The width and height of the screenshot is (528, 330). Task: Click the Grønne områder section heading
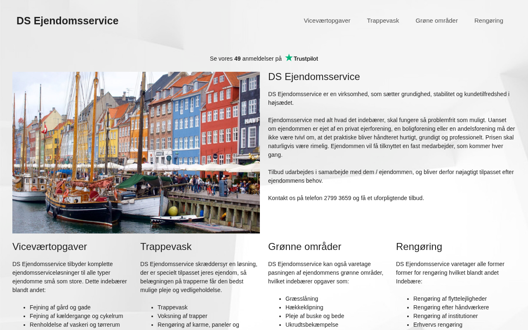[x=304, y=247]
